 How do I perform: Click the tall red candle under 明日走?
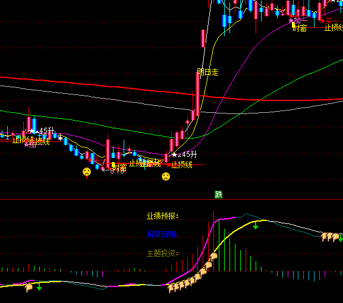[198, 94]
